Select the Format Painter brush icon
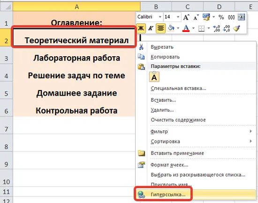Image resolution: width=258 pixels, height=203 pixels. tap(236, 28)
